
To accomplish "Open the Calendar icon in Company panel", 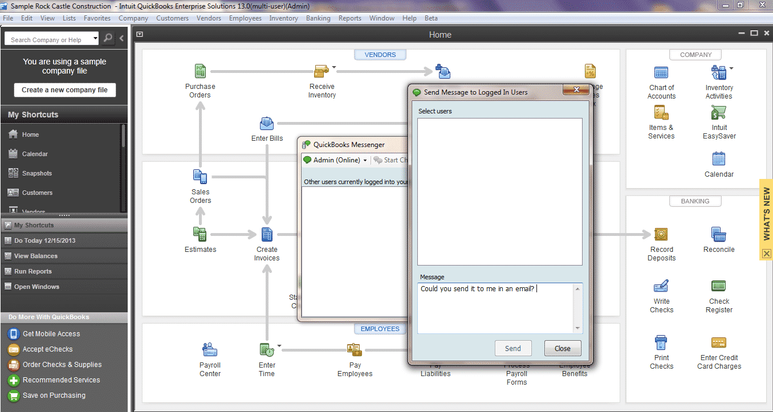I will (x=719, y=158).
